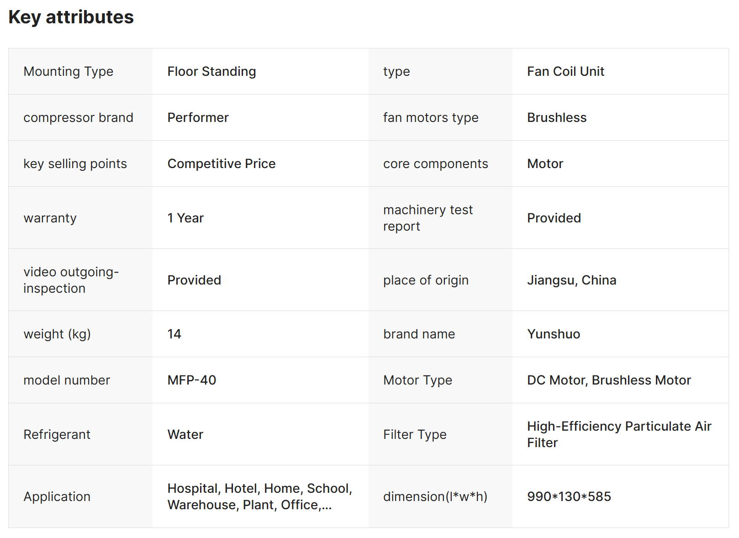
Task: Click the video outgoing-inspection label
Action: 71,280
